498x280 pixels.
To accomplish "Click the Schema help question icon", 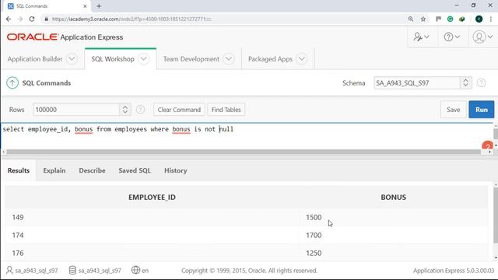I will tap(481, 83).
